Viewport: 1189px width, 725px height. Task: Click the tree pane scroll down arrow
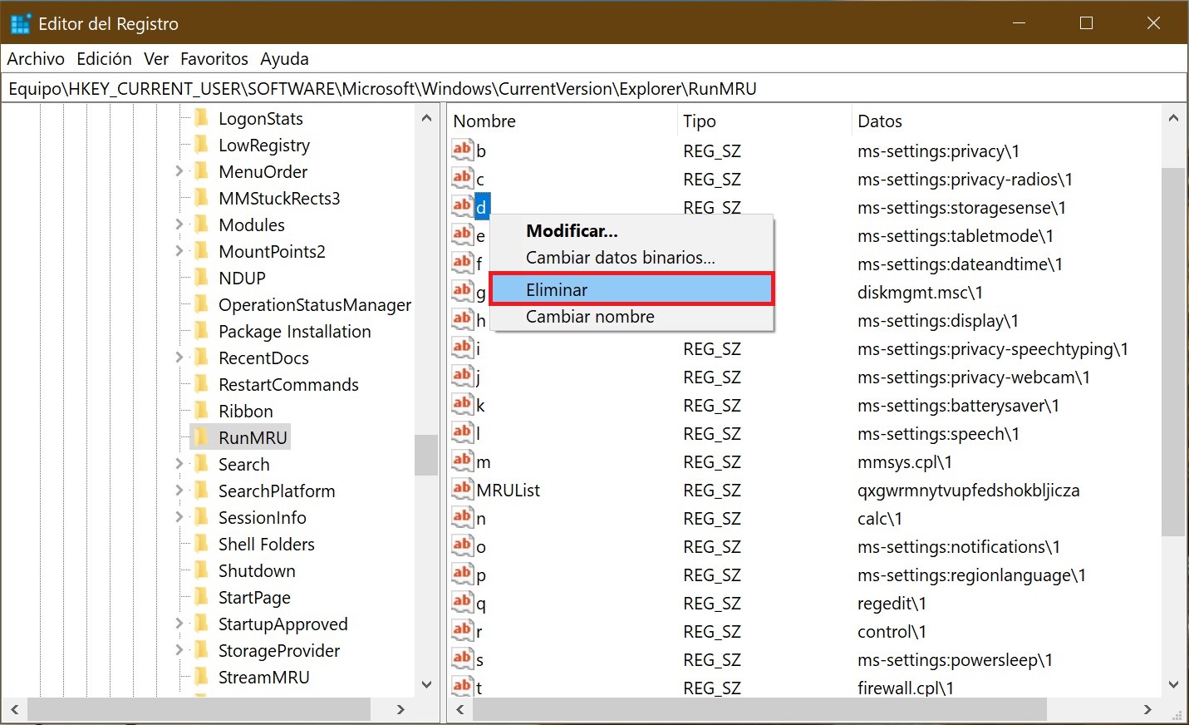(x=426, y=684)
